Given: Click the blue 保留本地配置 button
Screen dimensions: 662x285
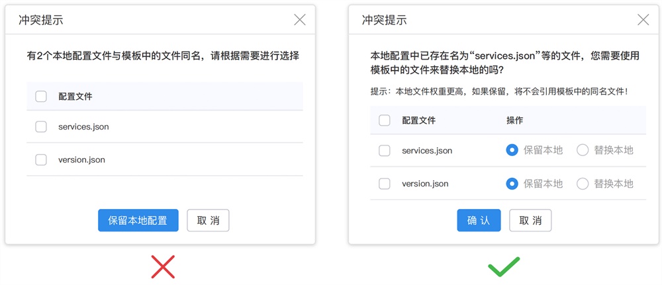Looking at the screenshot, I should tap(138, 220).
